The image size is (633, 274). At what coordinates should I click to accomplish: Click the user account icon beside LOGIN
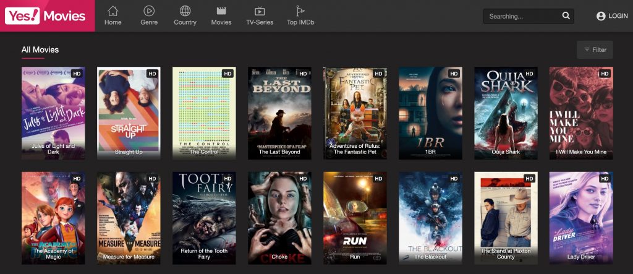pos(601,16)
